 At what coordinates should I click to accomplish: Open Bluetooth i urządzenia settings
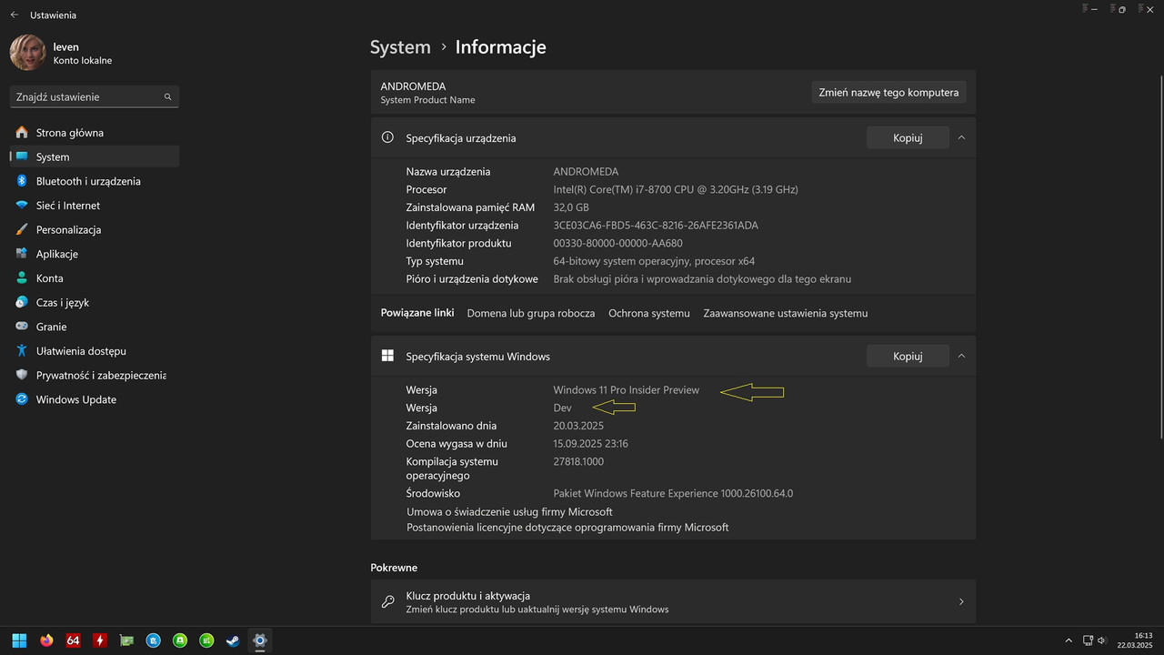[x=95, y=181]
